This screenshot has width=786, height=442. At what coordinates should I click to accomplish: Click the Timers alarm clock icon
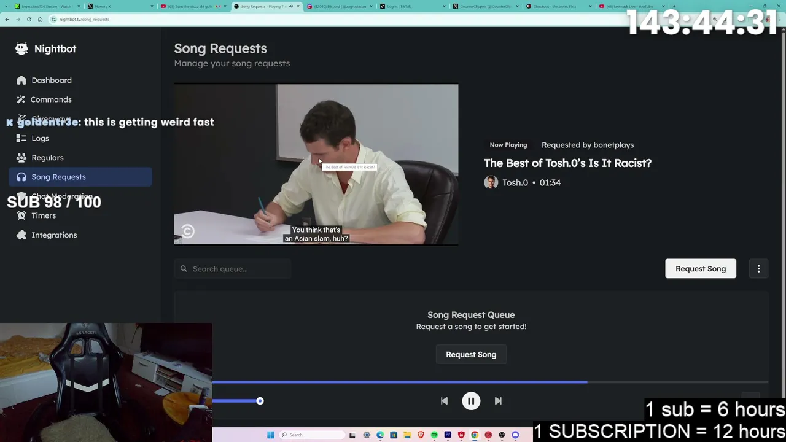(21, 215)
